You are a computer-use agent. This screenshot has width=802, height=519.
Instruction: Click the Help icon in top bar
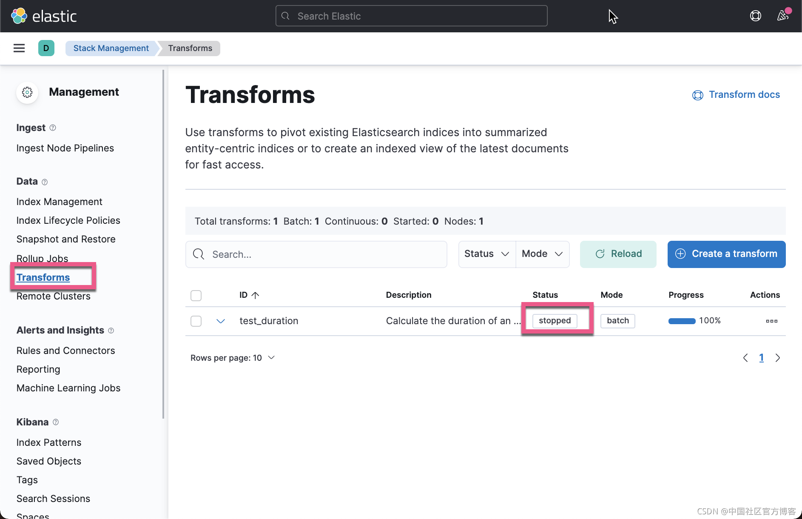coord(756,15)
